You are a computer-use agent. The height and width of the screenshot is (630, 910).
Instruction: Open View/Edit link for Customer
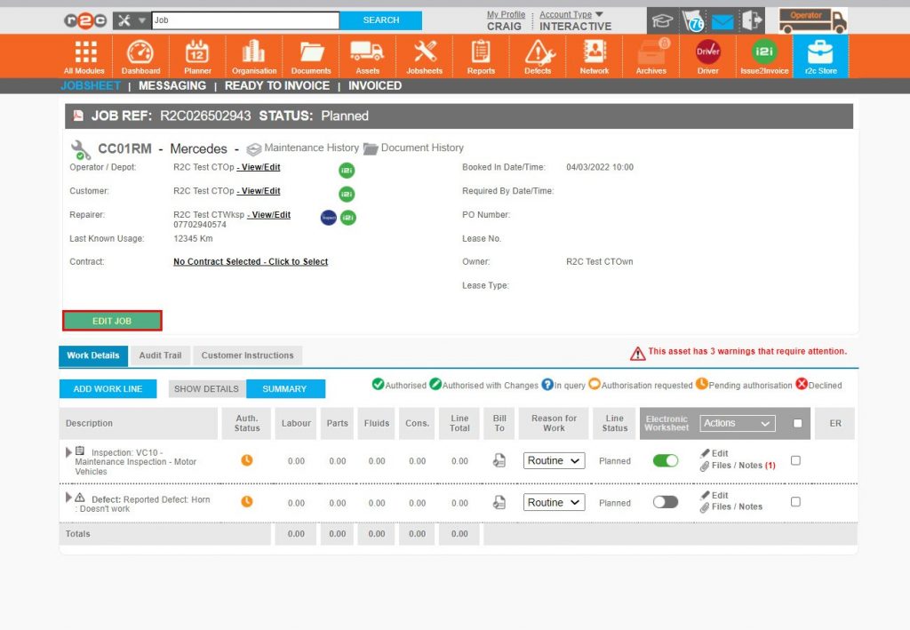click(259, 191)
